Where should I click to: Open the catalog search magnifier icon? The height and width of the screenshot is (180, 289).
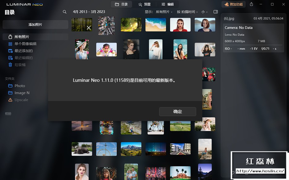pos(64,12)
